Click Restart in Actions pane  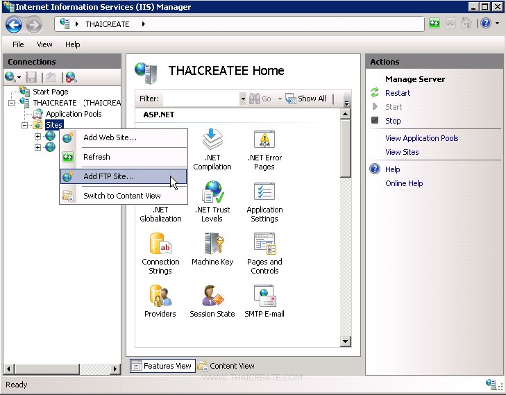coord(398,93)
